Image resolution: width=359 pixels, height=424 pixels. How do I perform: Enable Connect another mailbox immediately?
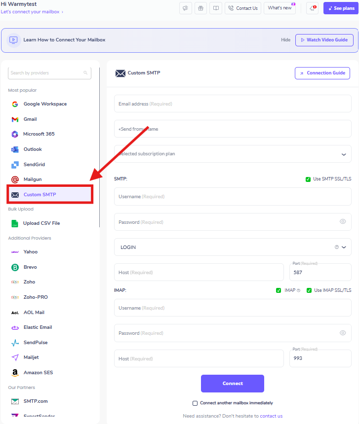pos(195,403)
